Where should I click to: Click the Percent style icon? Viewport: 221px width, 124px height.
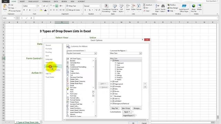[x=89, y=10]
